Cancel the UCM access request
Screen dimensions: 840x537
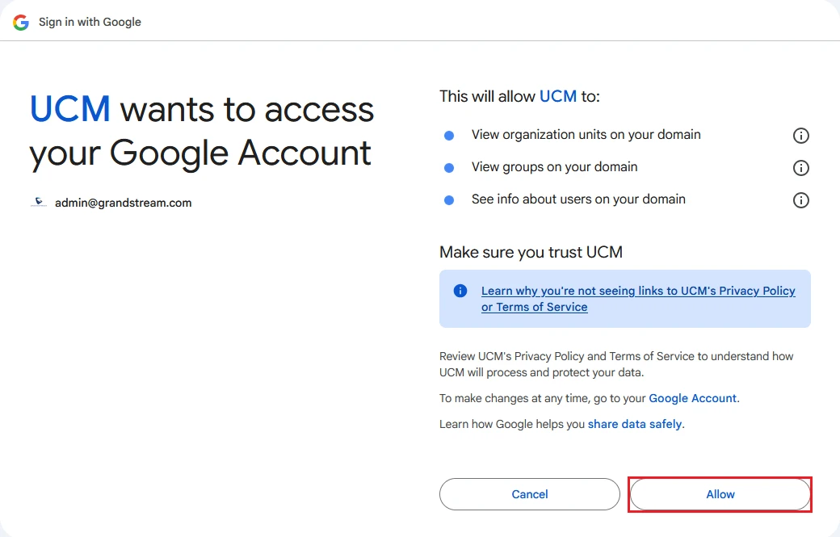pyautogui.click(x=529, y=494)
